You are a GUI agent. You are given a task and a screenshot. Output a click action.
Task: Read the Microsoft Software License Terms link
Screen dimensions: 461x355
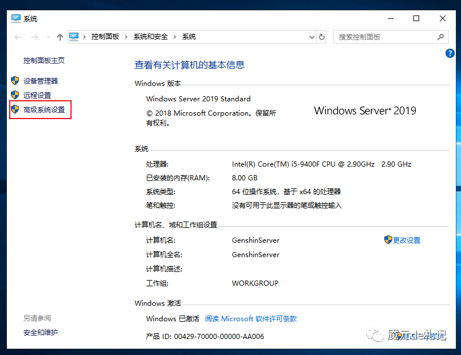tap(251, 318)
